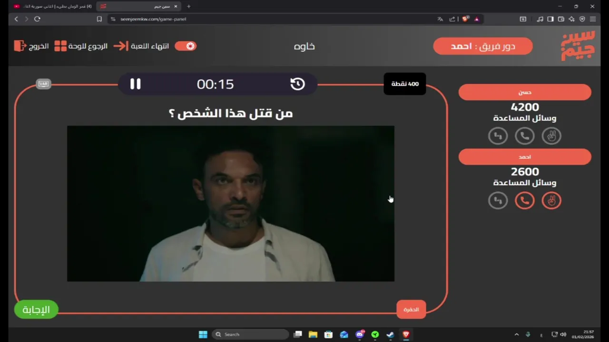The image size is (609, 342).
Task: Reload the page
Action: (x=37, y=19)
